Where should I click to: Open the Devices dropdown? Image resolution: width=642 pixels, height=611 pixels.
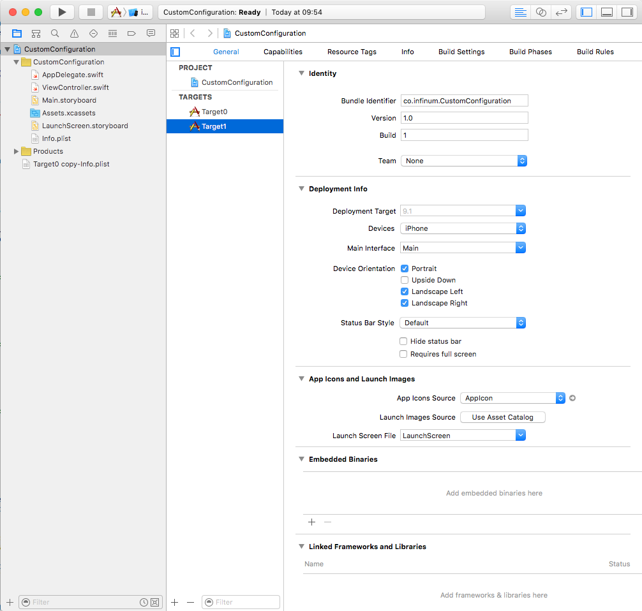(x=463, y=228)
